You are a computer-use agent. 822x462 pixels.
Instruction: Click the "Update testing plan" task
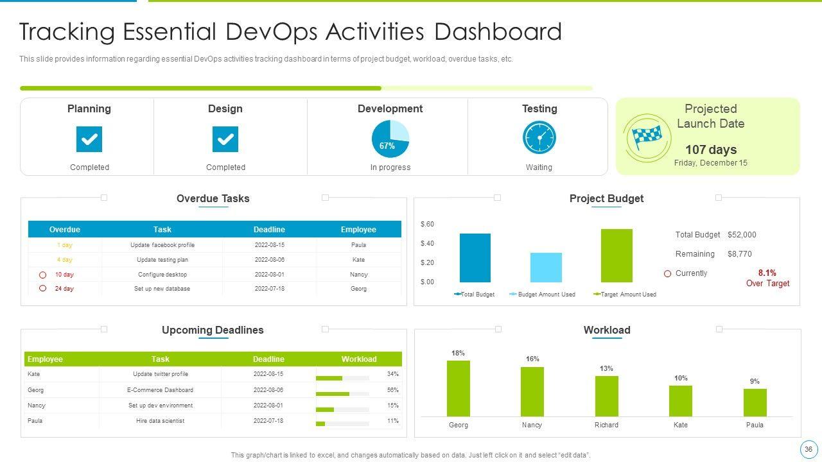(162, 260)
